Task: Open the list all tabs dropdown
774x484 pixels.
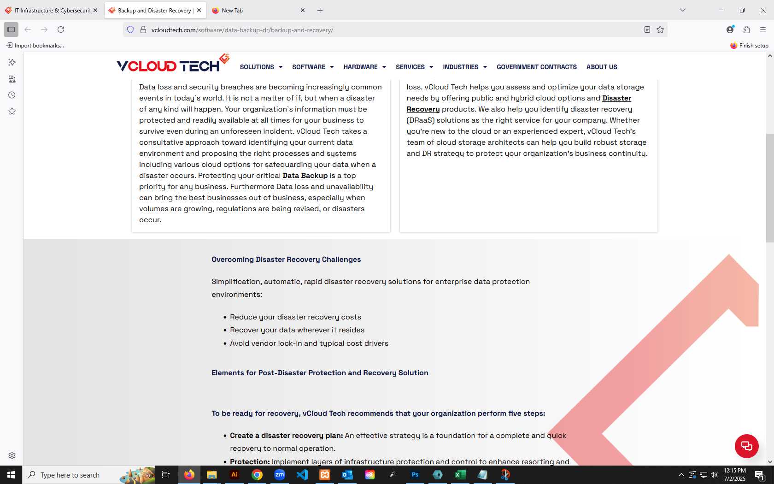Action: [x=683, y=10]
